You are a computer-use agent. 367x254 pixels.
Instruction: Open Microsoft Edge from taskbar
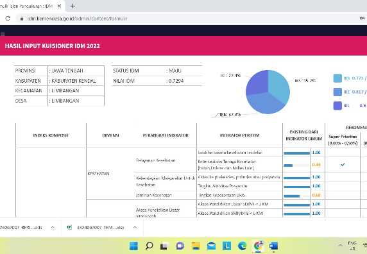click(x=243, y=246)
